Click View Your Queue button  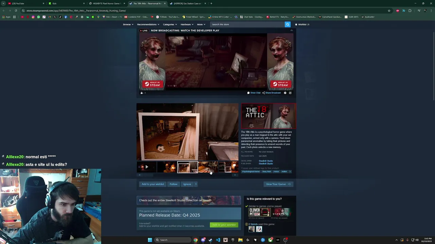click(278, 184)
